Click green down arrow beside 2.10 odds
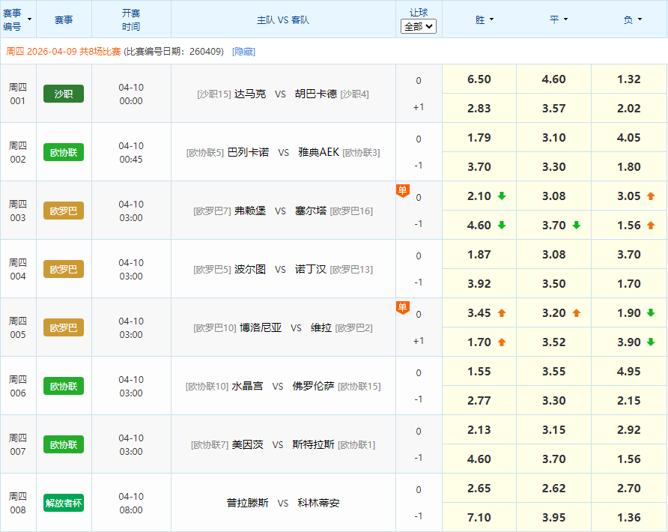Screen dimensions: 668x532 pos(502,196)
